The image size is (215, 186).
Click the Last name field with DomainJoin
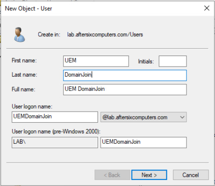point(125,75)
